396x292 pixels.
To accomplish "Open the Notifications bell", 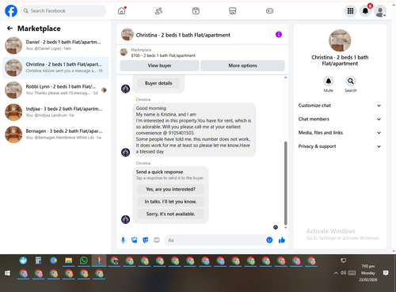I will (x=365, y=11).
